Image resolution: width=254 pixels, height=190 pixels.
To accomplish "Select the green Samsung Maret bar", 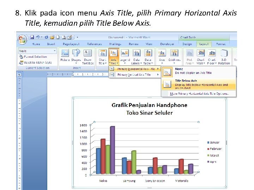I will click(x=134, y=162).
